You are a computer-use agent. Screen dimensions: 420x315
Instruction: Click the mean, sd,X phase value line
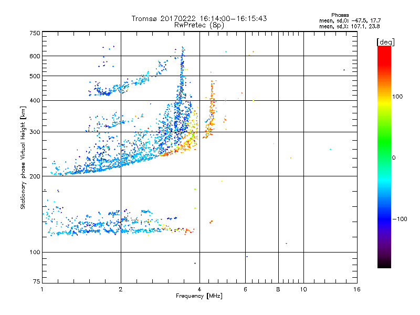coord(349,27)
